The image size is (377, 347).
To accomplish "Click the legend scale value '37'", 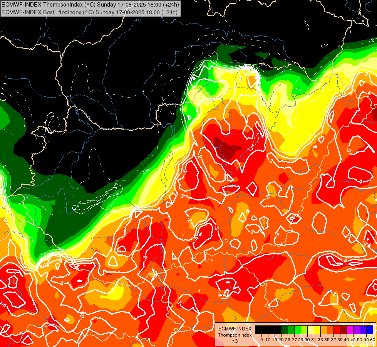I will pyautogui.click(x=334, y=340).
